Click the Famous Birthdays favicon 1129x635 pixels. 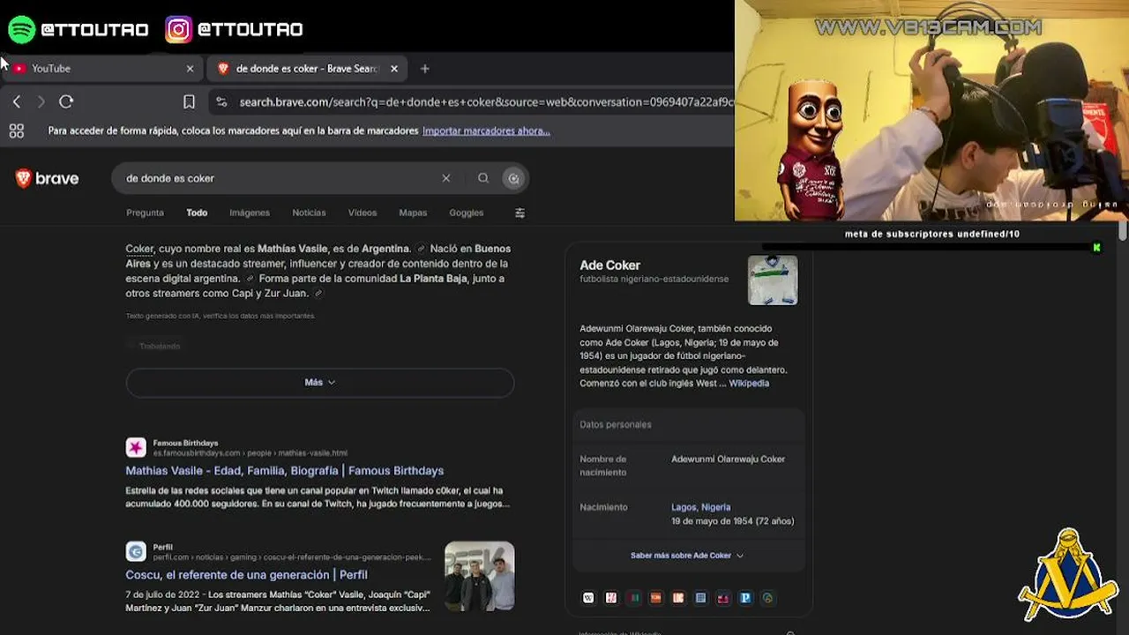click(136, 447)
